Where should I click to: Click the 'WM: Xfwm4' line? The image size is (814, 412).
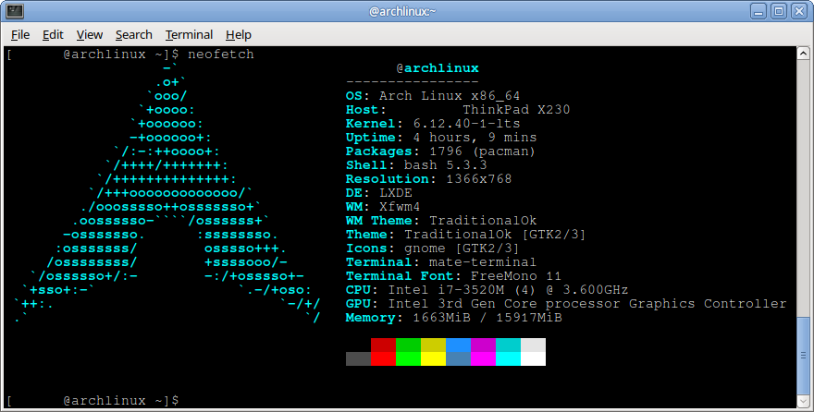pos(383,207)
